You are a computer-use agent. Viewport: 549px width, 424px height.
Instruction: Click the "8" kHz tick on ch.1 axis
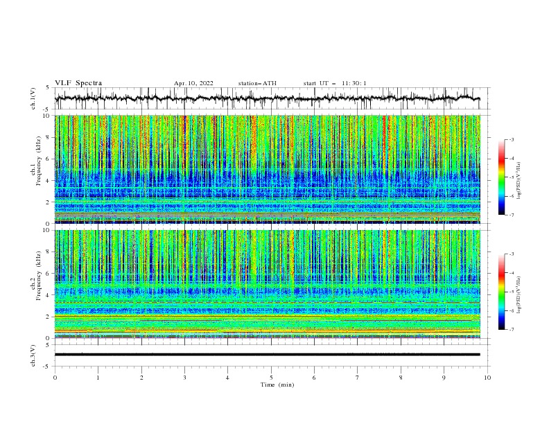click(49, 137)
